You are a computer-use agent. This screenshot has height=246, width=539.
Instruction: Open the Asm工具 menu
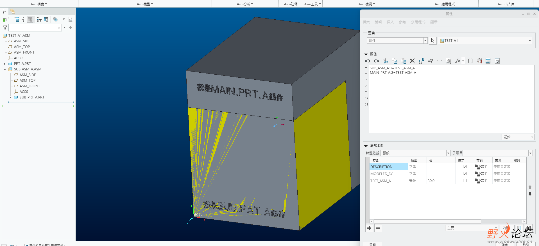tap(312, 4)
